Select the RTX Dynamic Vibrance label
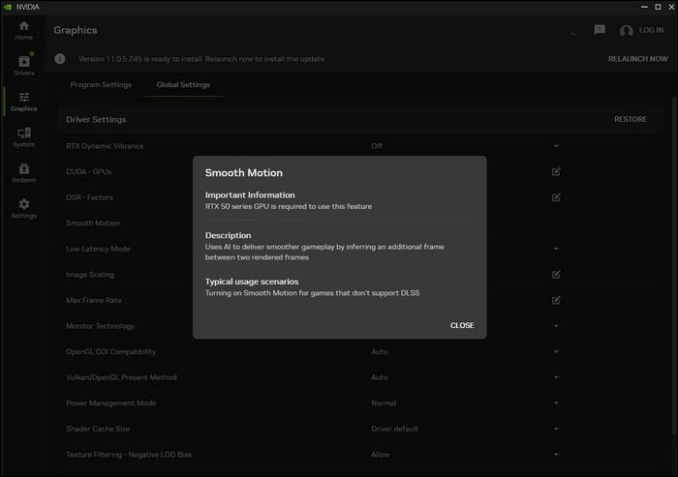678x477 pixels. pos(105,146)
